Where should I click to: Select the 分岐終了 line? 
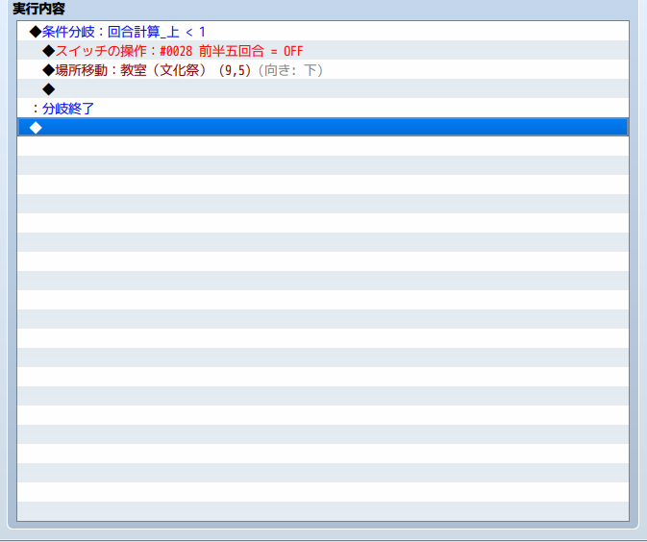(x=323, y=109)
